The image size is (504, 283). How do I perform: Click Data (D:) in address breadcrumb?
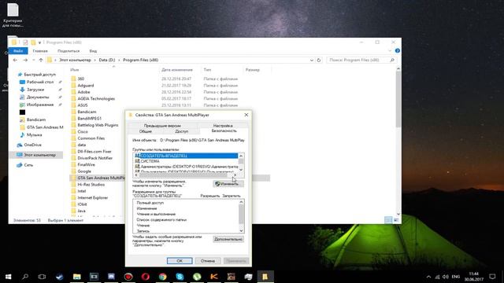pos(107,60)
